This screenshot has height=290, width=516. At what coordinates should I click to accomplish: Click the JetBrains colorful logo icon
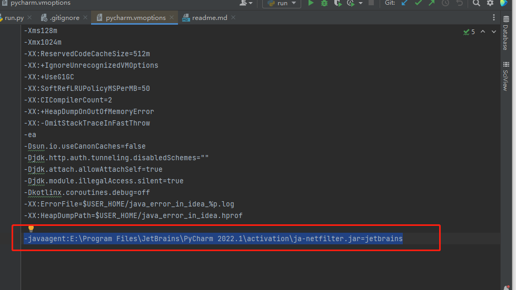[x=504, y=3]
